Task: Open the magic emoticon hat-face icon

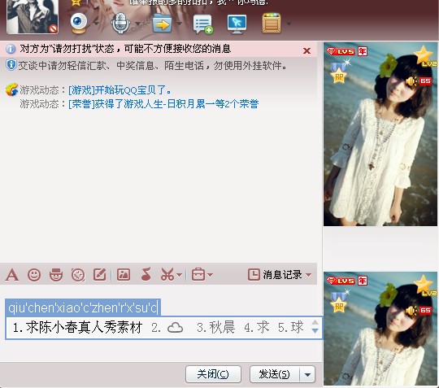Action: point(56,275)
